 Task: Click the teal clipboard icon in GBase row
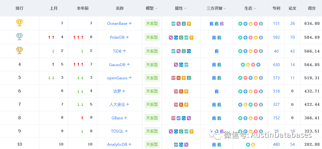219,118
